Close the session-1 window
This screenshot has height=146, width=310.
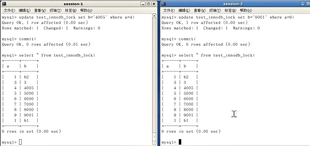pyautogui.click(x=154, y=4)
